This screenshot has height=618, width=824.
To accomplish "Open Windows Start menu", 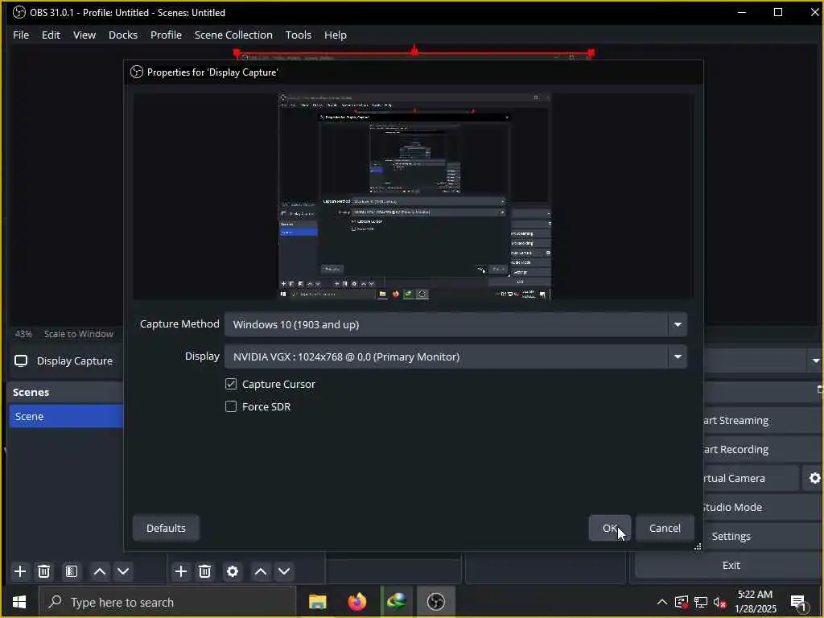I will (x=19, y=602).
